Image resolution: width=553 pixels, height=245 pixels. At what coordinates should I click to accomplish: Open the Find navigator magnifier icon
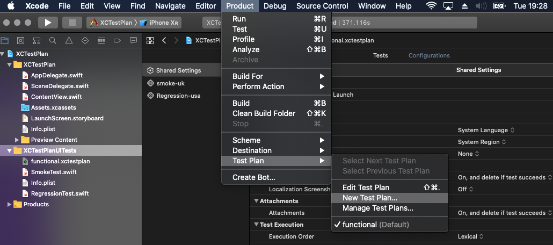pos(53,40)
